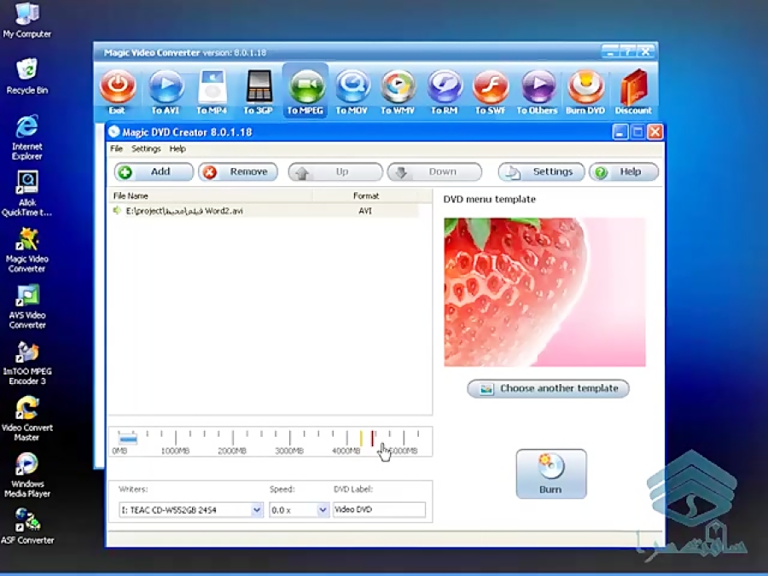The height and width of the screenshot is (576, 768).
Task: Remove the selected Word2.avi file
Action: [x=238, y=172]
